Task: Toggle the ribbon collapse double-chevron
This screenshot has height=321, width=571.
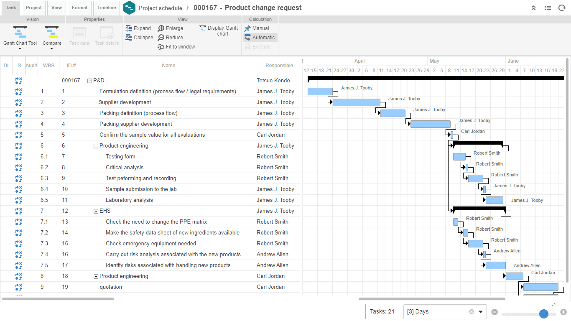Action: (x=533, y=8)
